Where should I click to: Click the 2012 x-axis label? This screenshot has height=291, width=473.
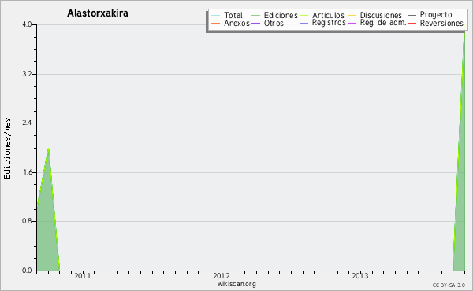coord(221,275)
